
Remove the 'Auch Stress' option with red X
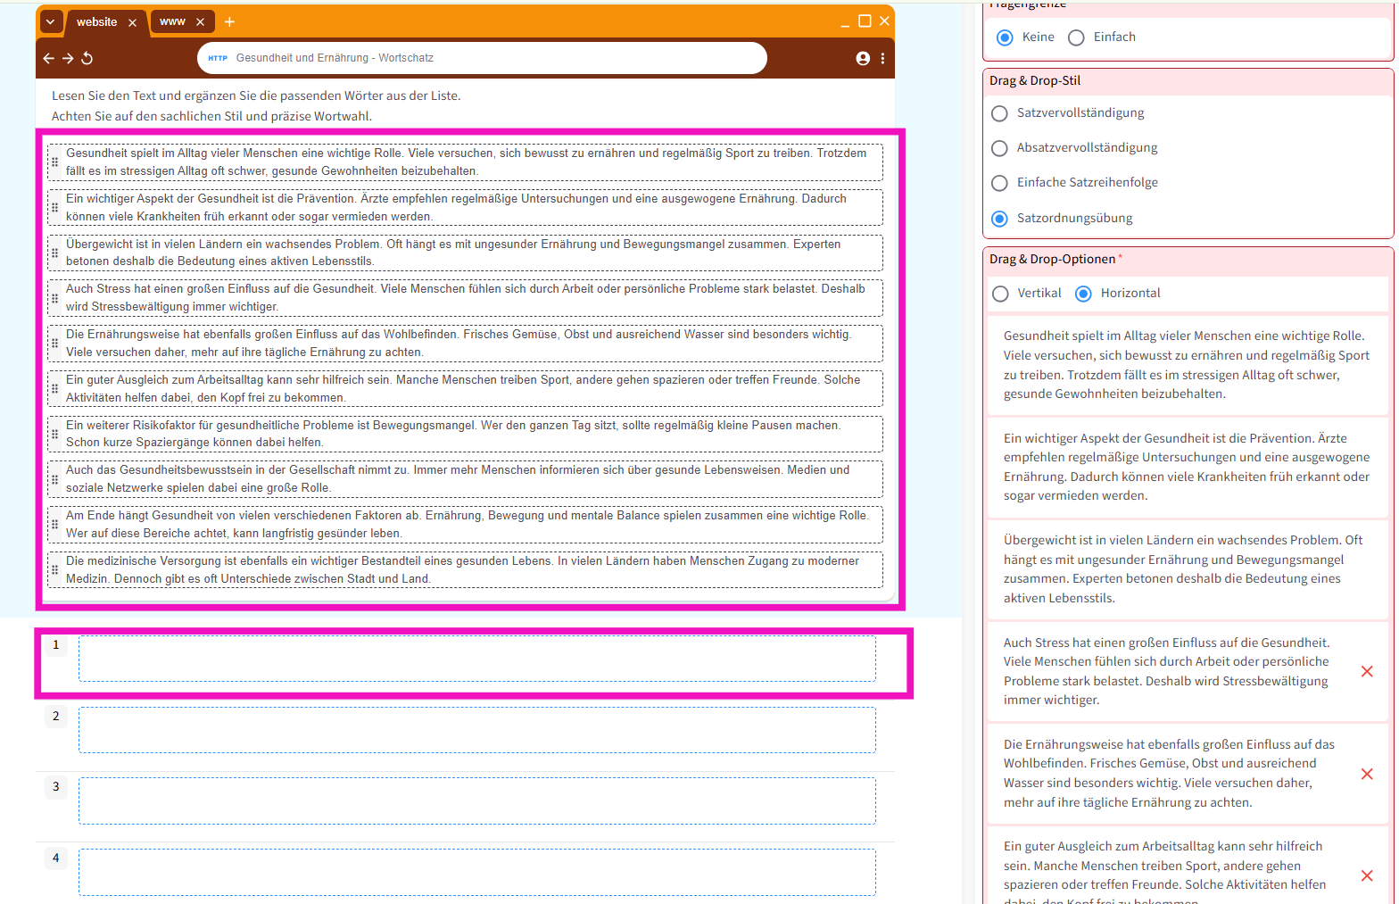(x=1366, y=671)
